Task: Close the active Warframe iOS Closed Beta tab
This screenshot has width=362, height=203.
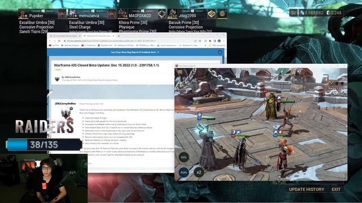Action: [113, 36]
